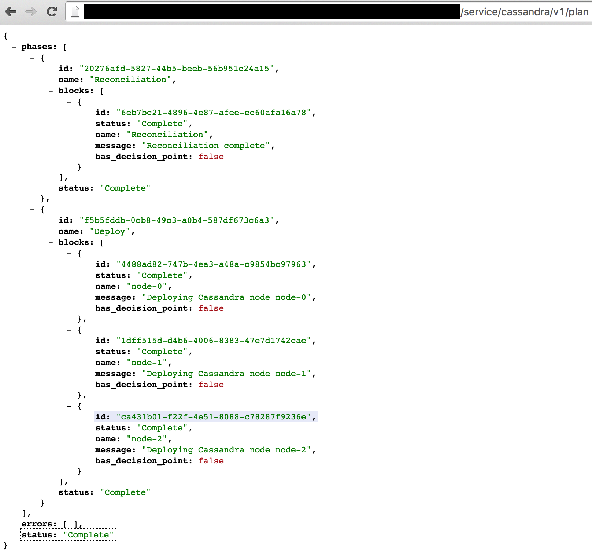Collapse the phases array
Viewport: 592px width, 555px height.
[14, 47]
